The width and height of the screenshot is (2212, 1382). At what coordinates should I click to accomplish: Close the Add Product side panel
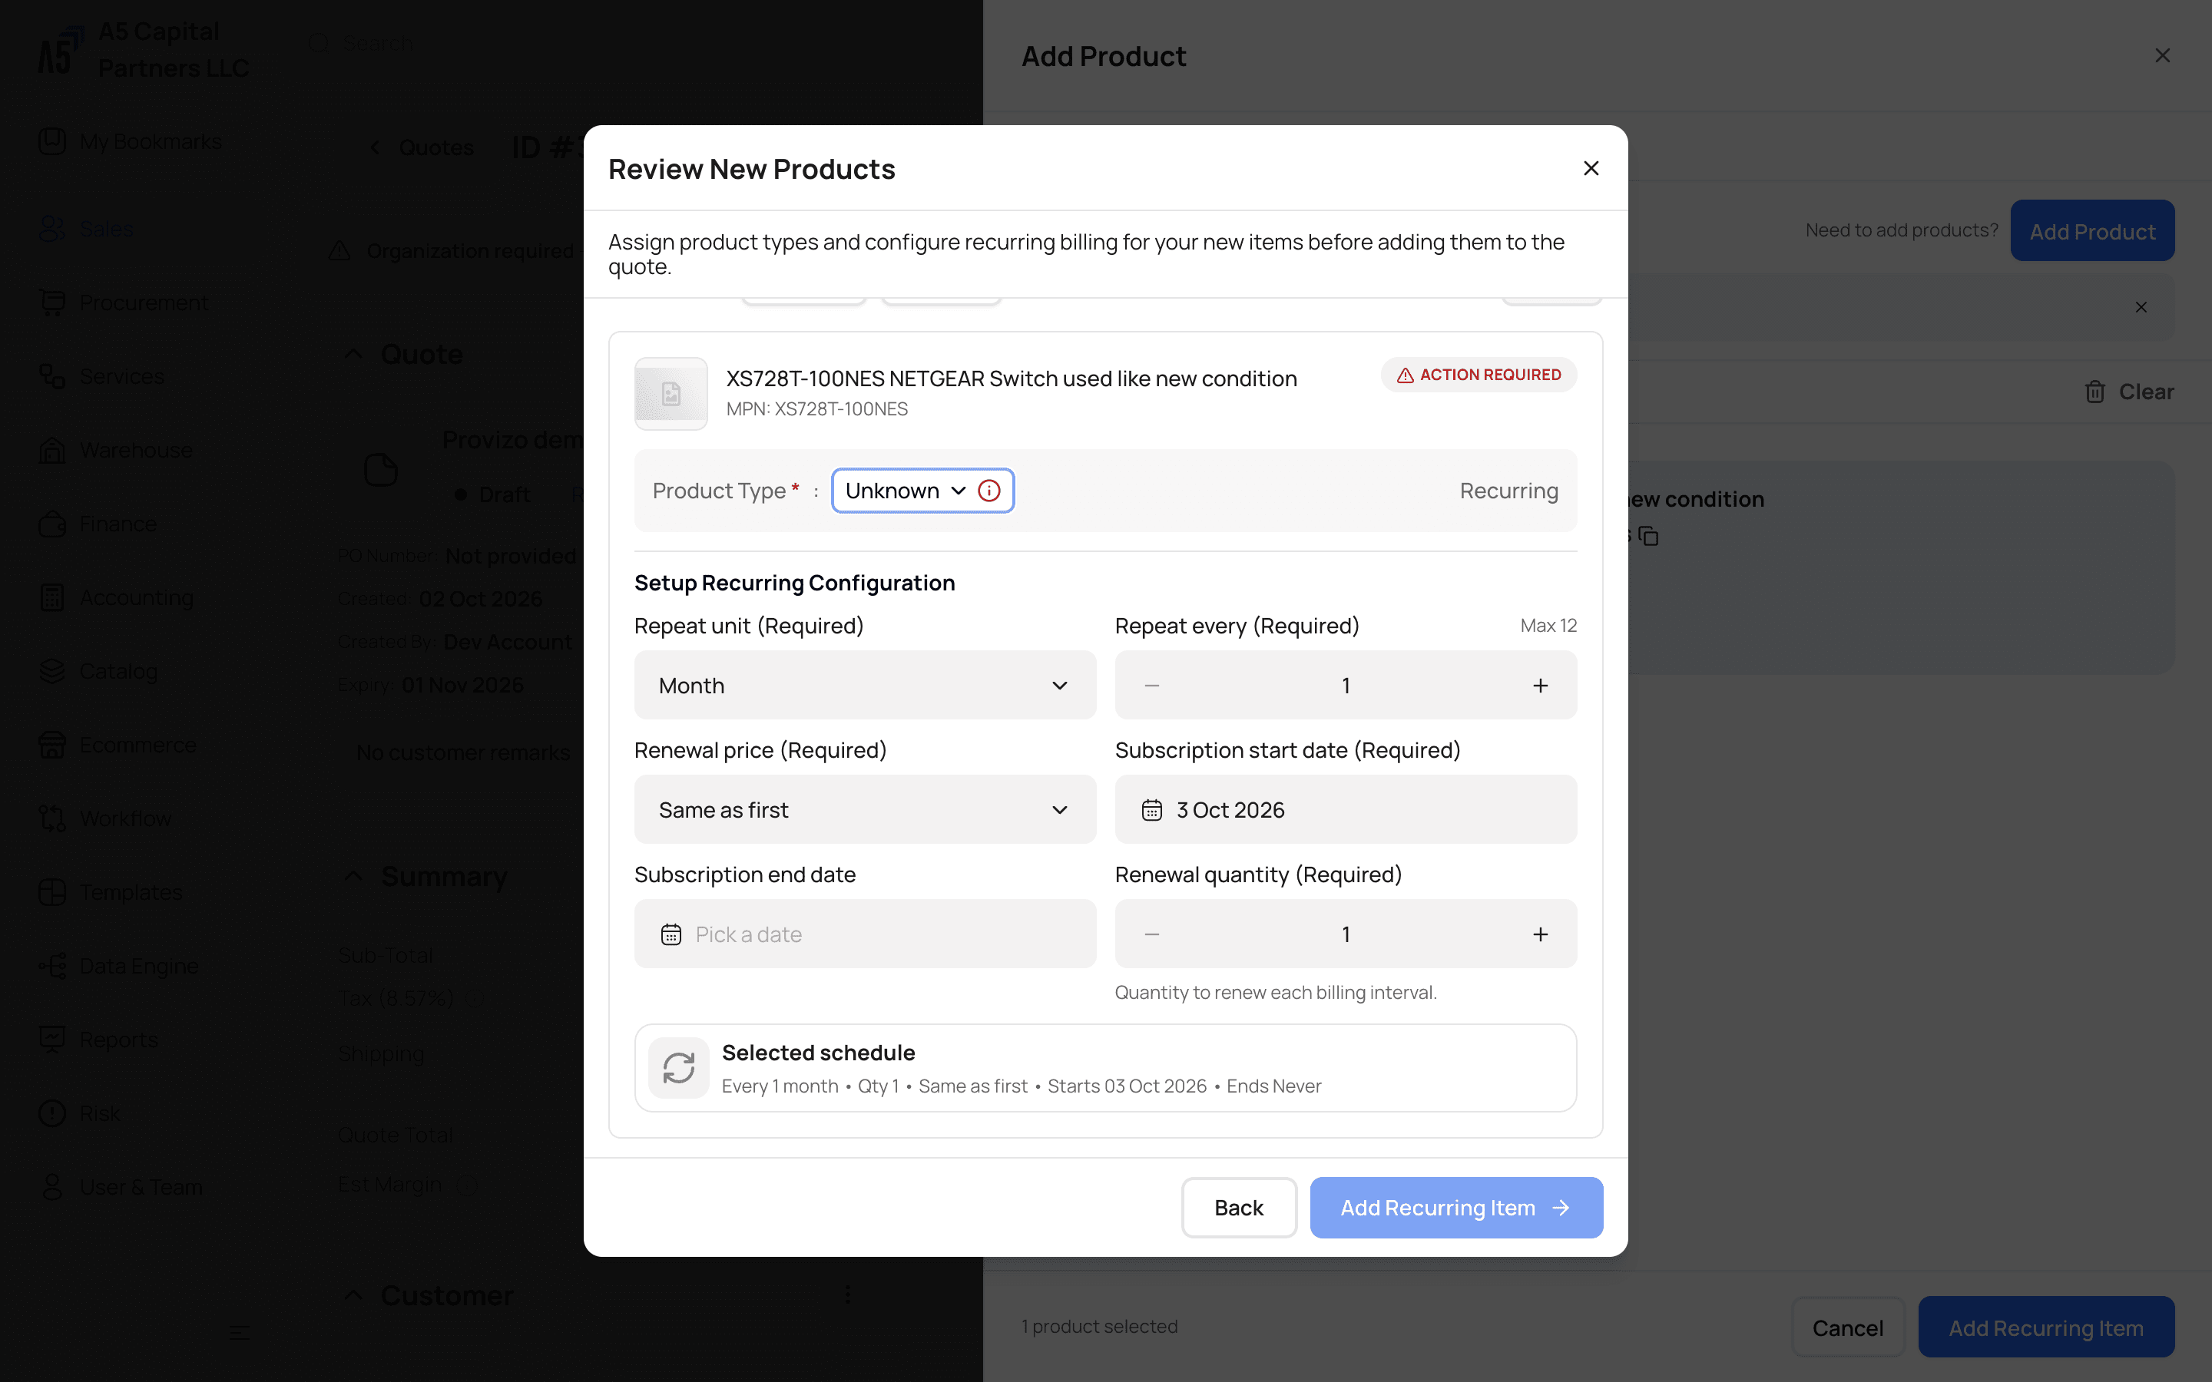(2162, 56)
